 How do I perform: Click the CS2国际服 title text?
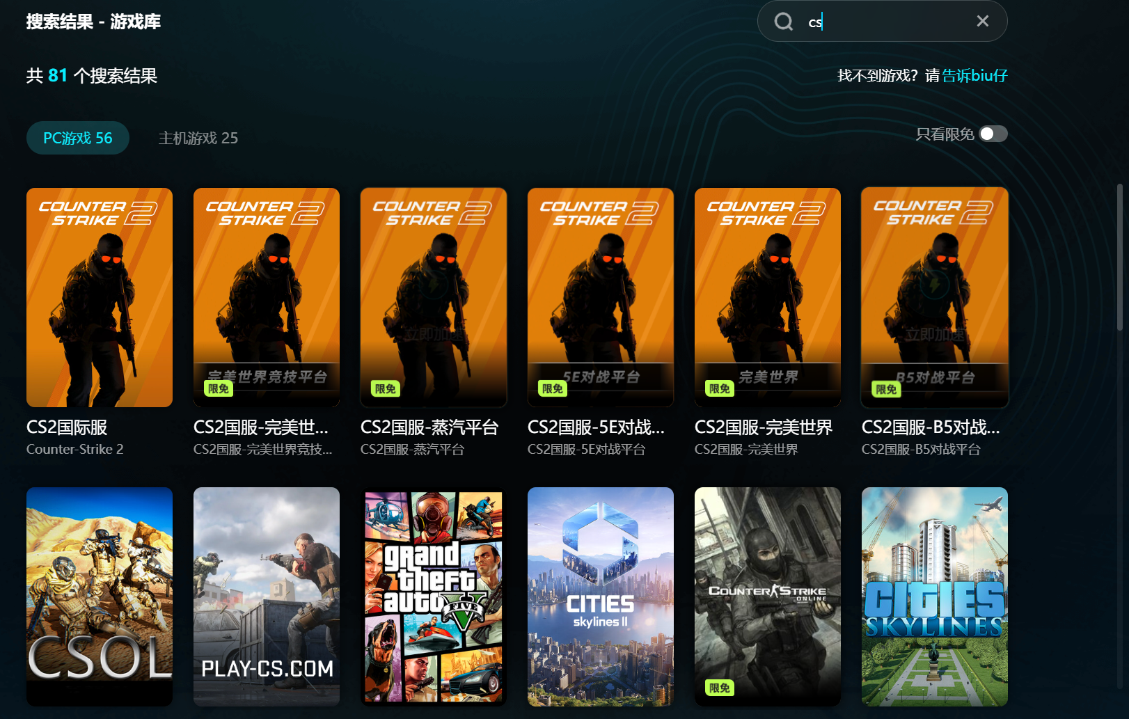(x=67, y=427)
